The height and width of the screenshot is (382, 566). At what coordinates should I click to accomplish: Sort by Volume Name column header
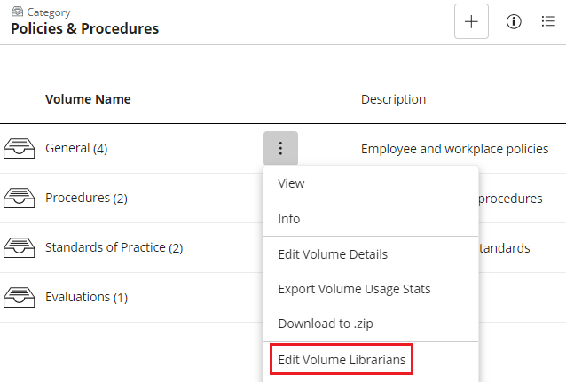88,99
